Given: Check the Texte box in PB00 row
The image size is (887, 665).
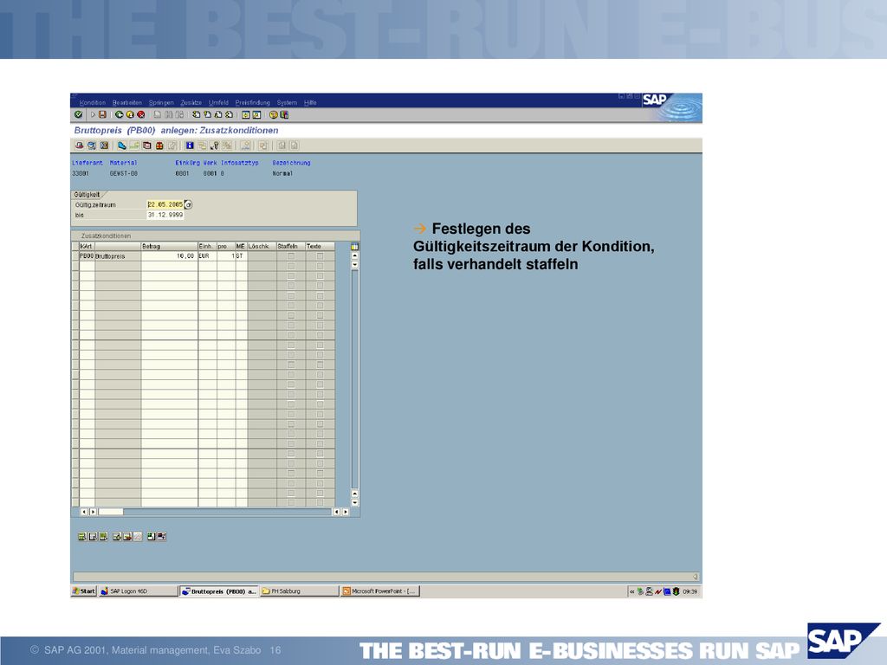Looking at the screenshot, I should pos(320,256).
